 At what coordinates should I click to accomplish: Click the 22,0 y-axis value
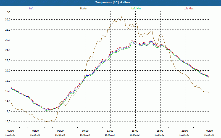(x=8, y=60)
